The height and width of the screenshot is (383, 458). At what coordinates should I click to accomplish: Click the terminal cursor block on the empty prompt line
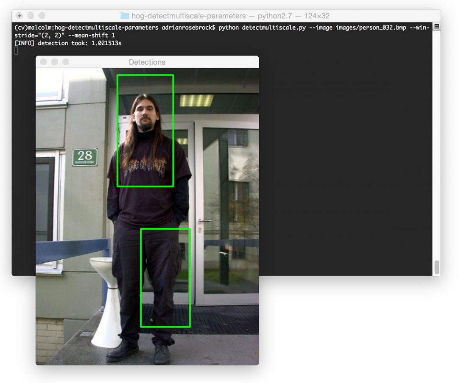(x=16, y=51)
